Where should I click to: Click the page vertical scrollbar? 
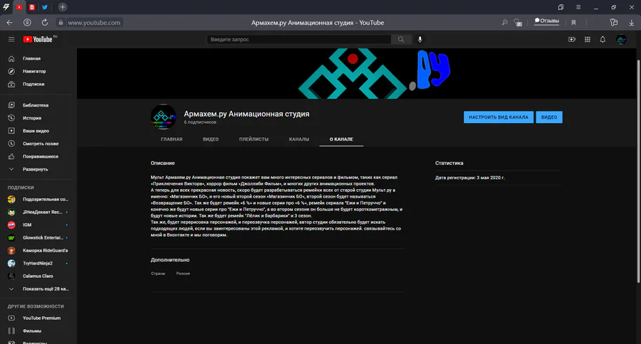pos(638,171)
